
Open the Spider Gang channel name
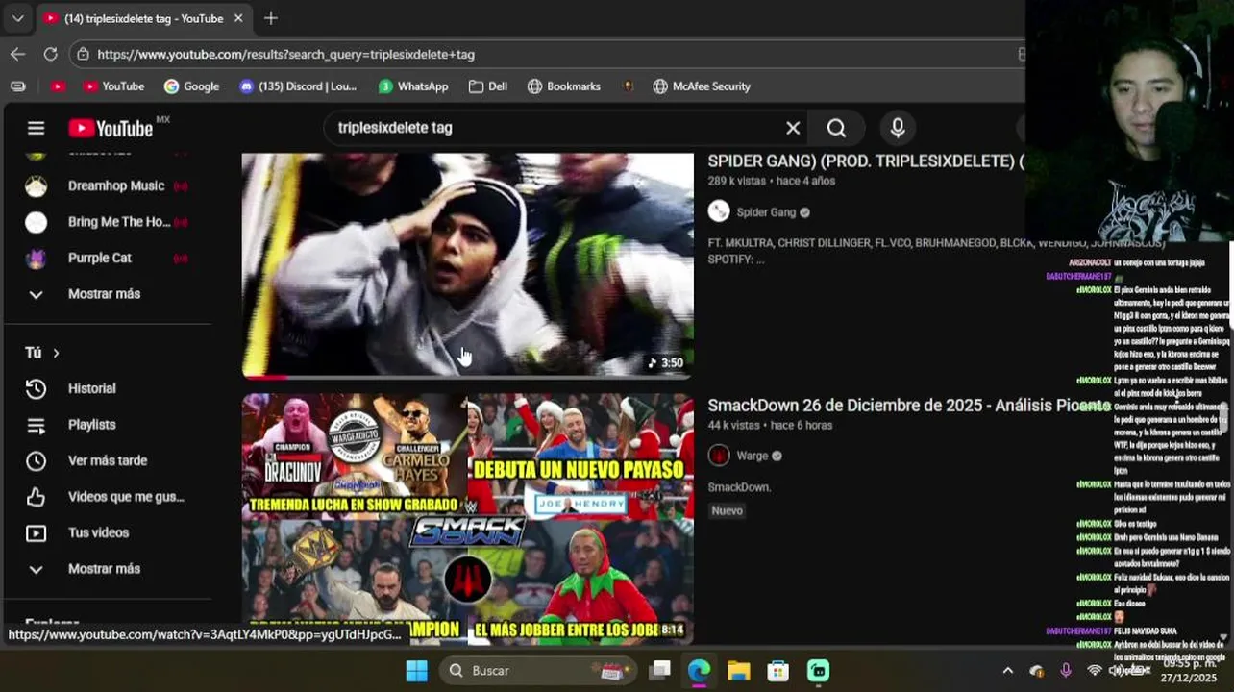[766, 212]
